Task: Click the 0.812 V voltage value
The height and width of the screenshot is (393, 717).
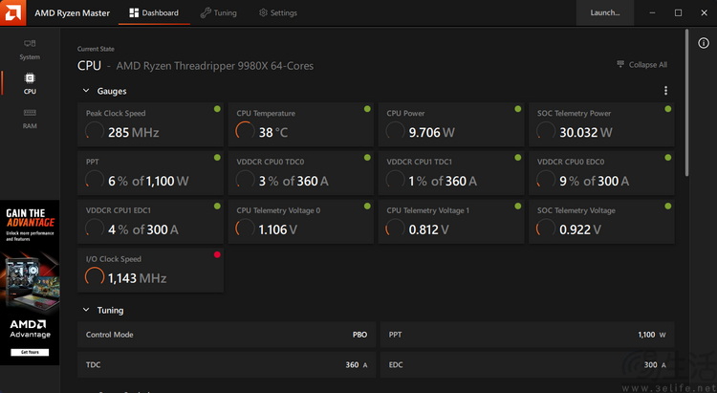Action: point(428,229)
